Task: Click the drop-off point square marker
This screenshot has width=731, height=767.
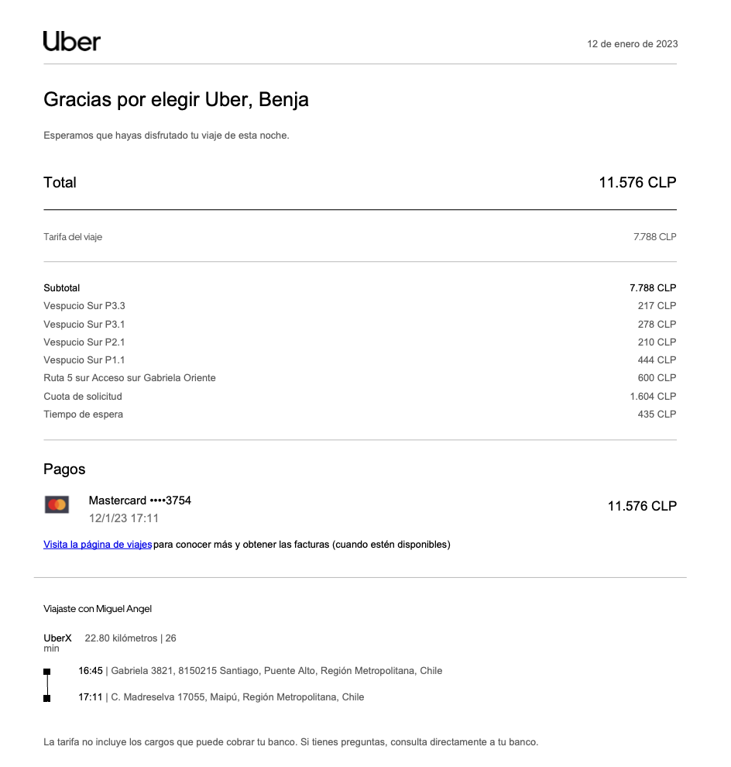Action: pyautogui.click(x=47, y=698)
